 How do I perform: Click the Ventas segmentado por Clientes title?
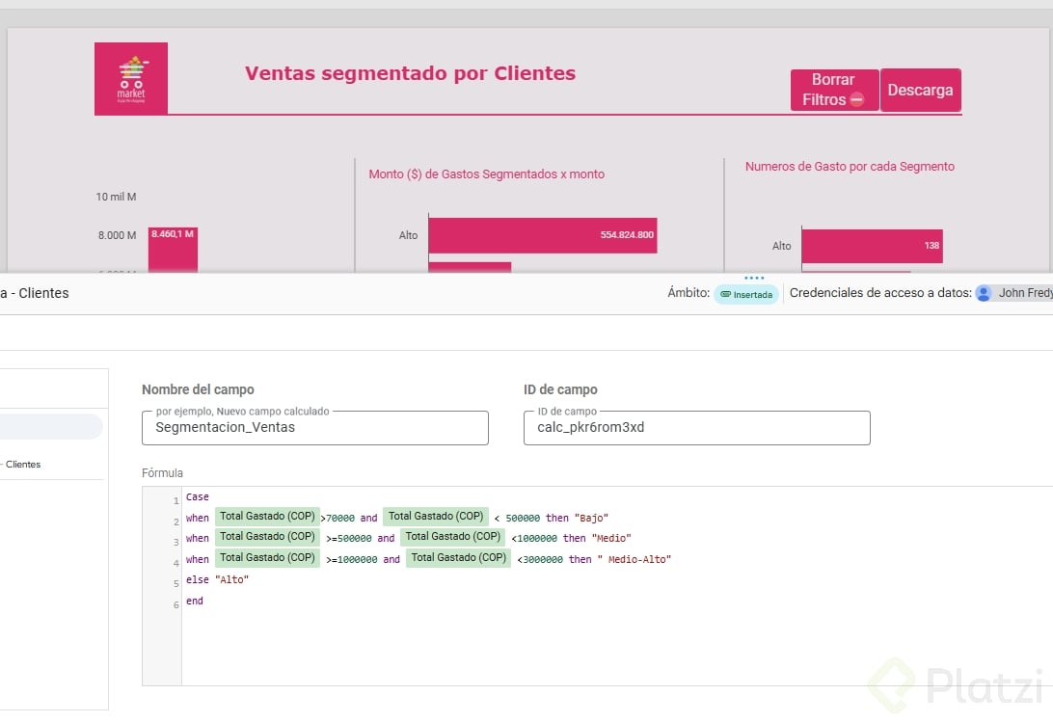coord(410,73)
